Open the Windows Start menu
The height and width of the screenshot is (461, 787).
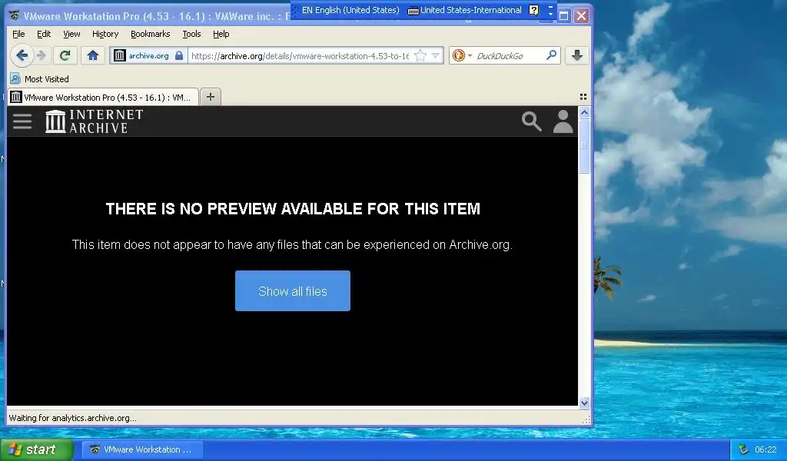coord(37,449)
